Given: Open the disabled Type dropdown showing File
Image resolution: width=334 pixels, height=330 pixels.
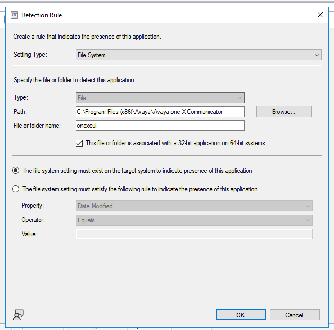Looking at the screenshot, I should pos(160,98).
